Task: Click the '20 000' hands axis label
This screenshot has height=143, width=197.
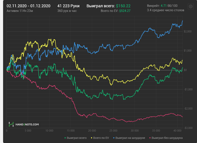Action: 92,131
